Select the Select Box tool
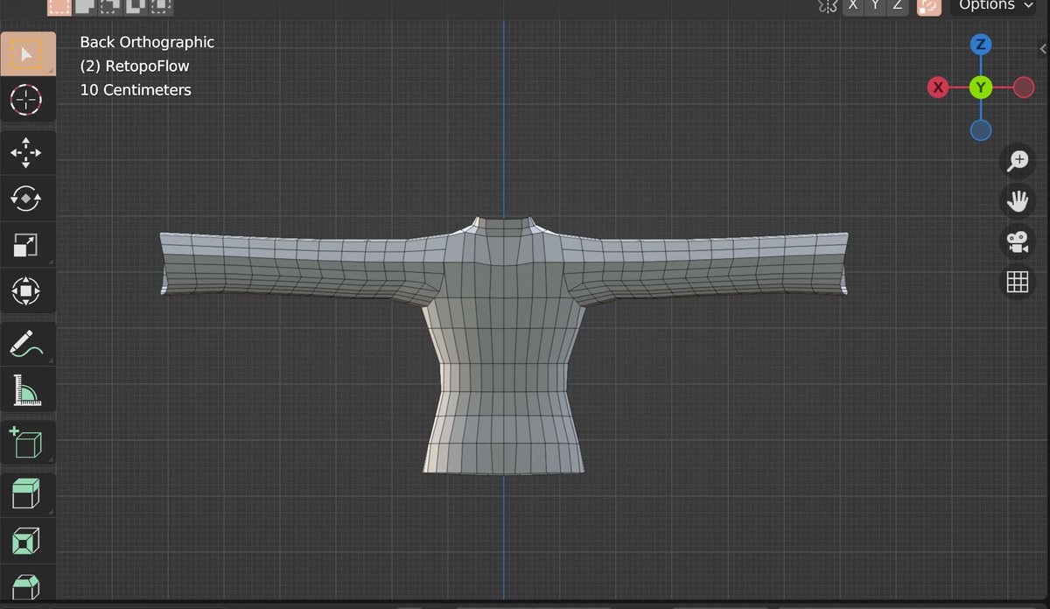1050x609 pixels. [28, 53]
